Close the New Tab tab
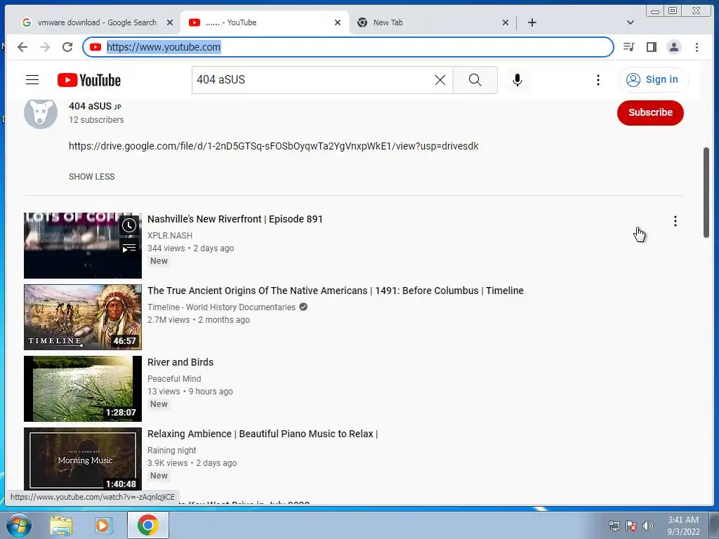The height and width of the screenshot is (539, 719). tap(506, 22)
